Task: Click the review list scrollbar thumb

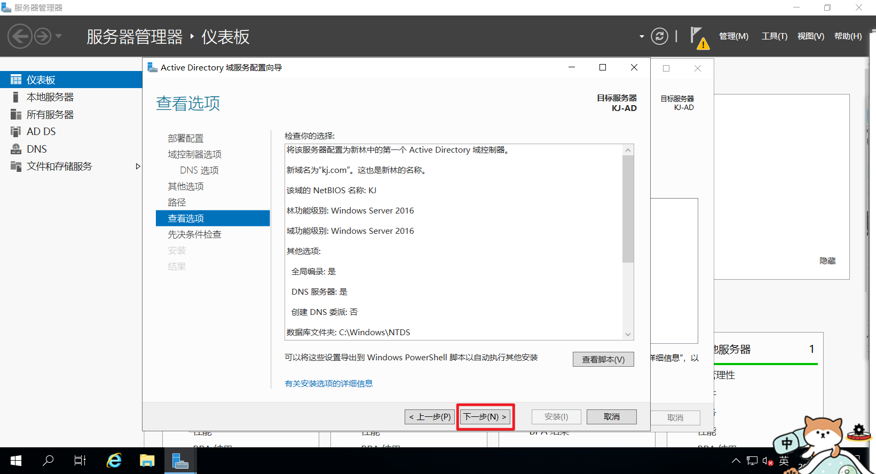Action: (628, 209)
